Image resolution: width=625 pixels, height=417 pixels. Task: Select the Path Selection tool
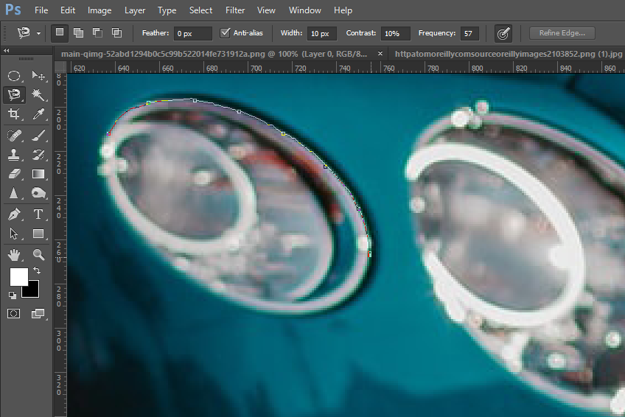[14, 234]
